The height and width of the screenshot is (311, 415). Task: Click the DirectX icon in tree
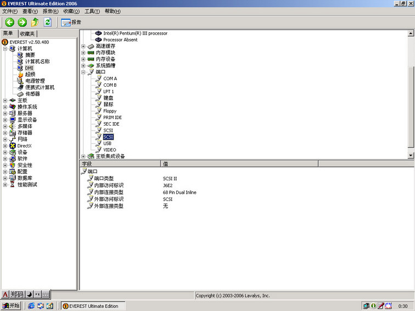[13, 146]
